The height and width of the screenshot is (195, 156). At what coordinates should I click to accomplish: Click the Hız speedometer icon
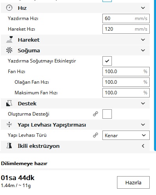coord(9,8)
